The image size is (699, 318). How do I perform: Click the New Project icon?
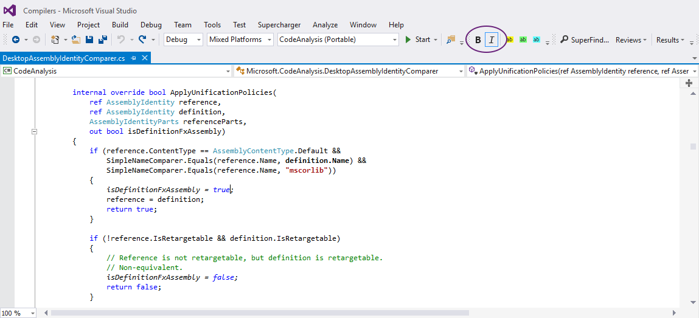(x=55, y=40)
